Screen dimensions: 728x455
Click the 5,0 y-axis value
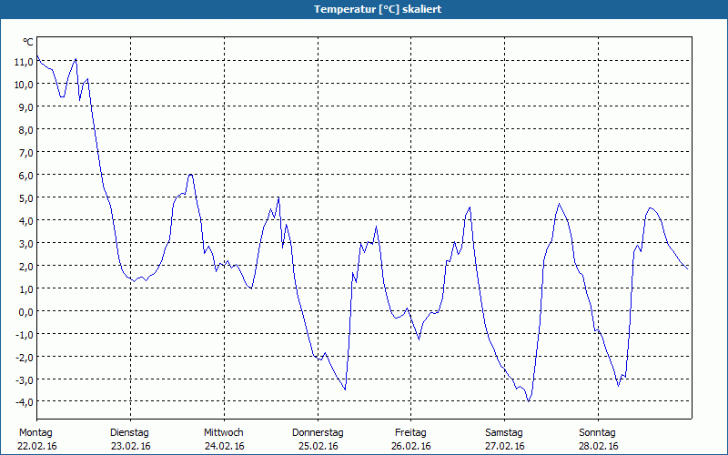[x=25, y=197]
